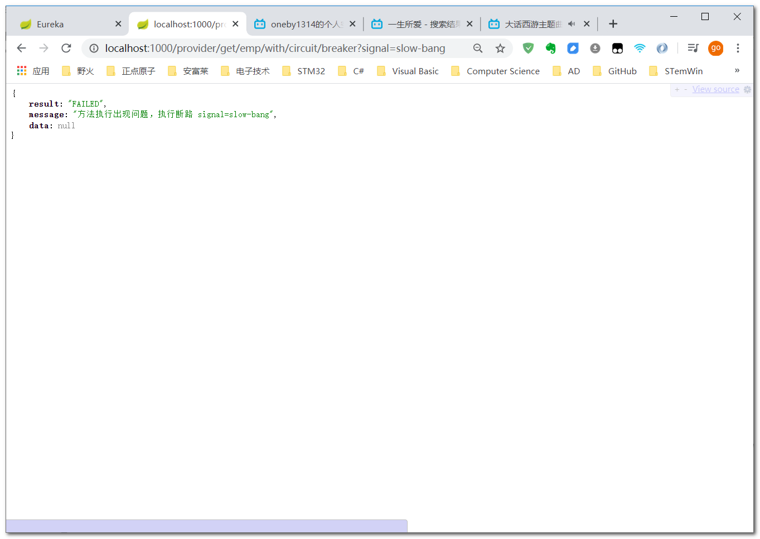Minimize the Chrome window
This screenshot has width=760, height=539.
(674, 17)
